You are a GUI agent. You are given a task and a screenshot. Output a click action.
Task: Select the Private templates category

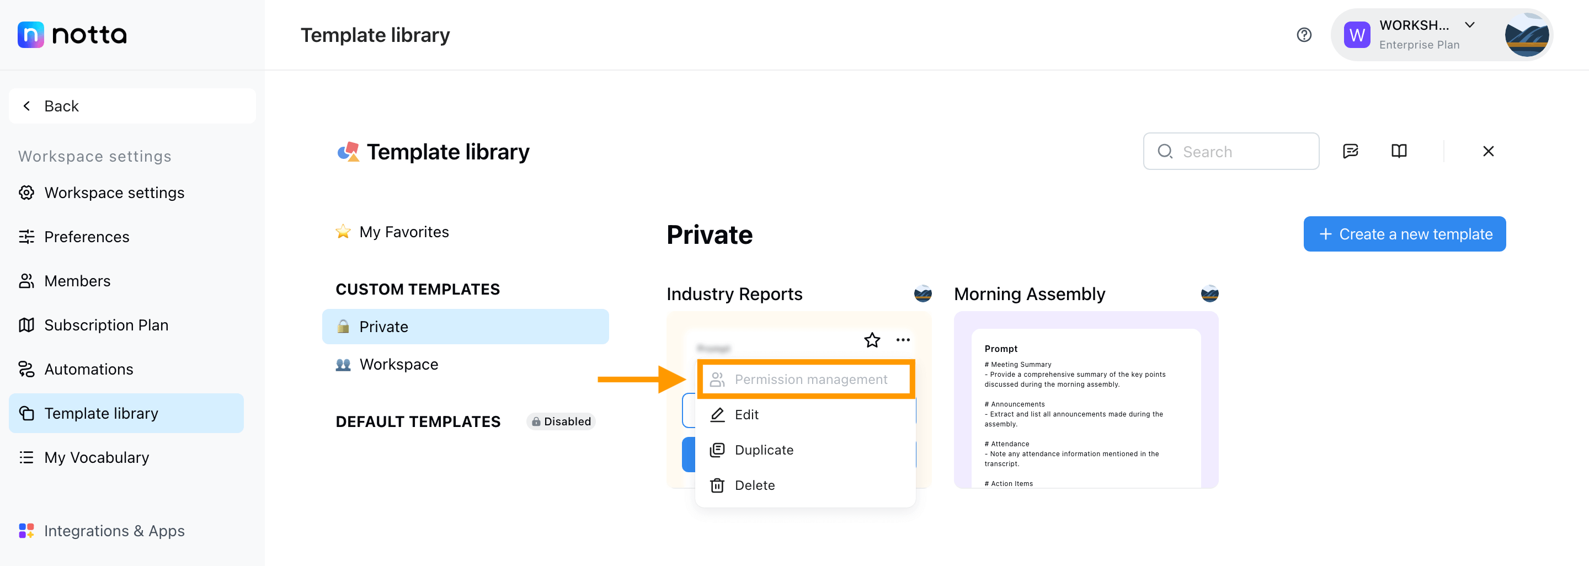465,327
